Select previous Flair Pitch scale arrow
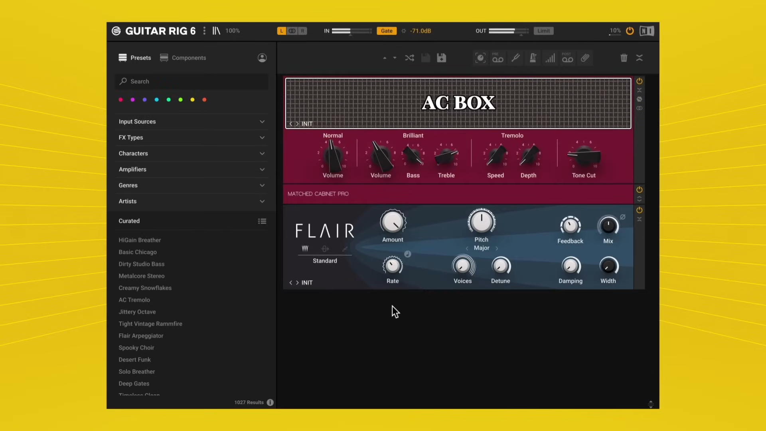The height and width of the screenshot is (431, 766). click(467, 248)
